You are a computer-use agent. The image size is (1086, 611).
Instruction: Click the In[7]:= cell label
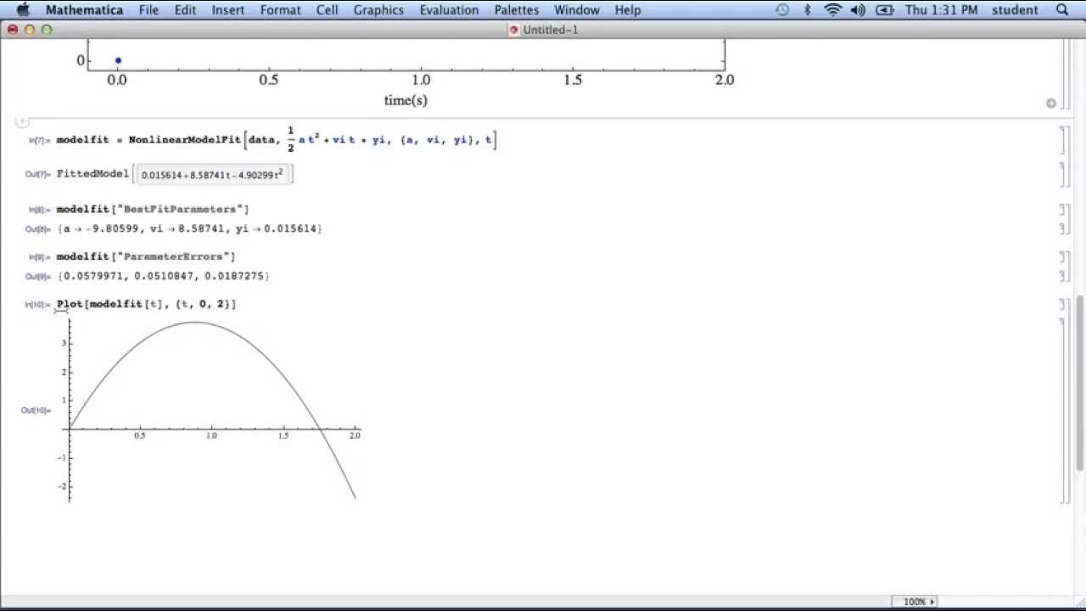(x=39, y=140)
